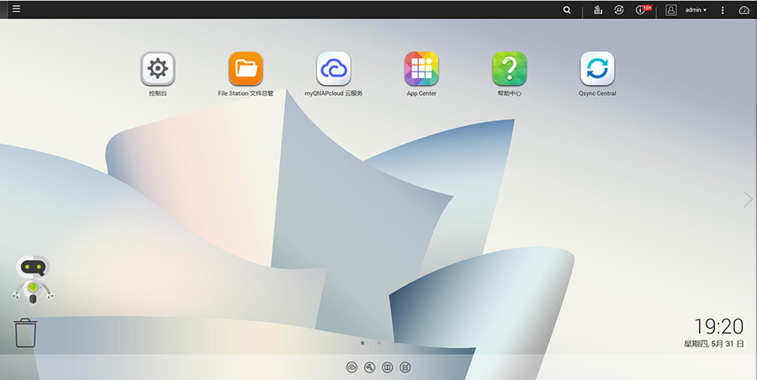
Task: Open external devices sync icon
Action: point(619,10)
